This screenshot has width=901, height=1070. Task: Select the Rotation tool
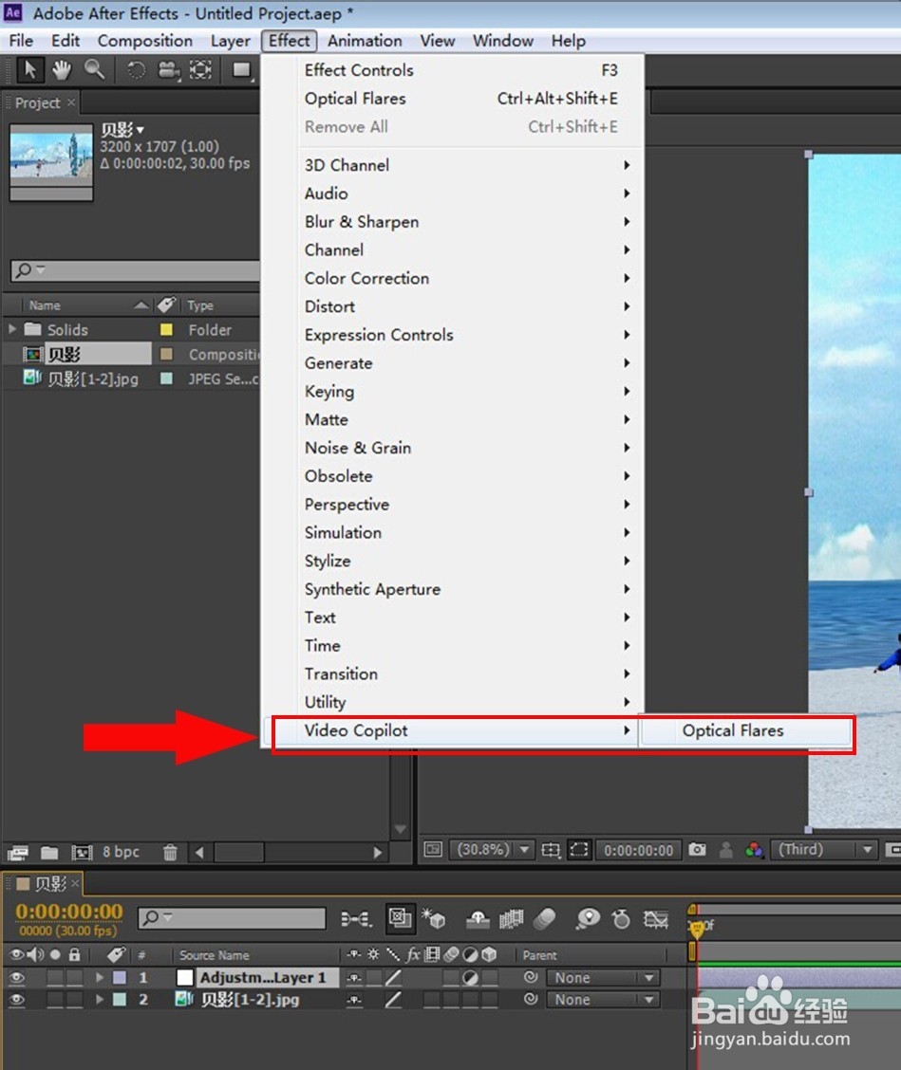[x=136, y=69]
